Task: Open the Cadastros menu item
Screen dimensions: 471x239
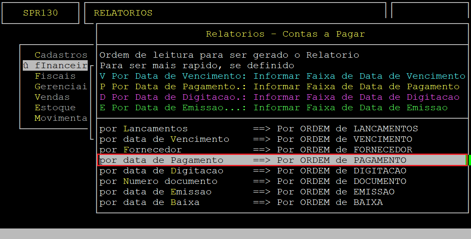Action: coord(61,55)
